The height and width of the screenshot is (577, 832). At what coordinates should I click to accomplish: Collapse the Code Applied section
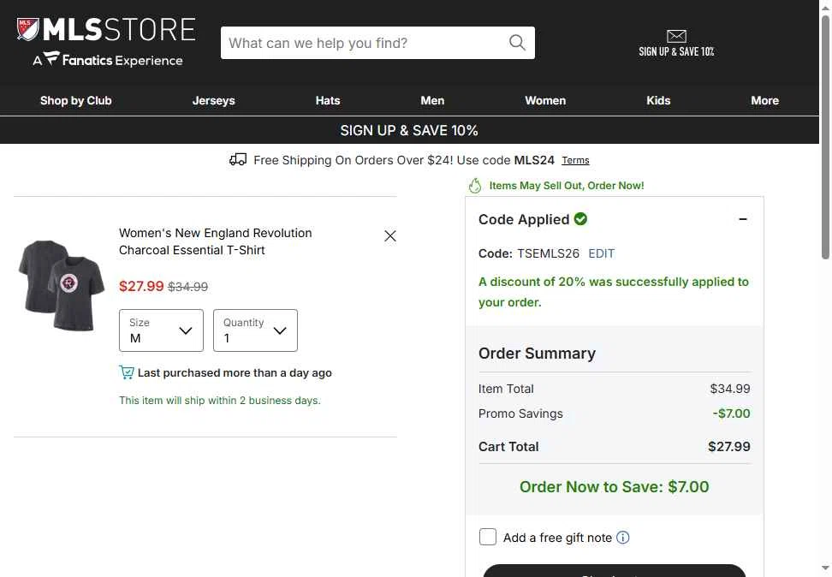pyautogui.click(x=743, y=218)
